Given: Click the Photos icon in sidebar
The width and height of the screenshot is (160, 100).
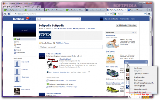Looking at the screenshot, I should (15, 45).
